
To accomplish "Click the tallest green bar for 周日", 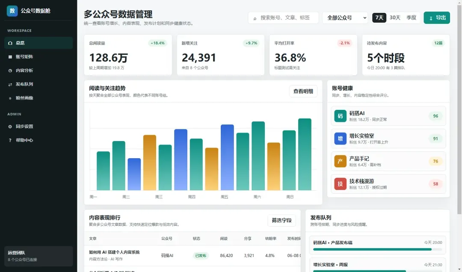I will pyautogui.click(x=305, y=154).
